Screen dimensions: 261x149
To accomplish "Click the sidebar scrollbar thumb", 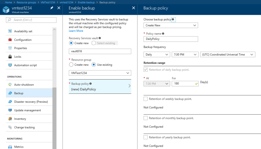I will pos(55,118).
